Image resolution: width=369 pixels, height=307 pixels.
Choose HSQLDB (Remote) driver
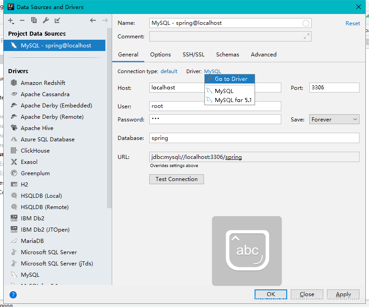[45, 207]
